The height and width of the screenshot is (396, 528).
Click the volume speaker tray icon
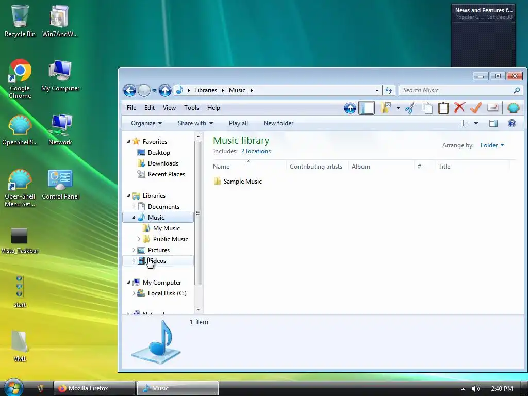pyautogui.click(x=476, y=389)
